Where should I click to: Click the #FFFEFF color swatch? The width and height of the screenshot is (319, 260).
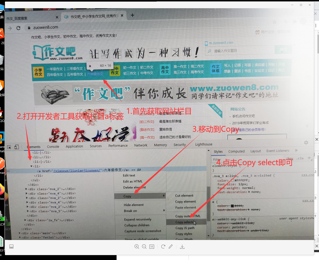[x=232, y=180]
